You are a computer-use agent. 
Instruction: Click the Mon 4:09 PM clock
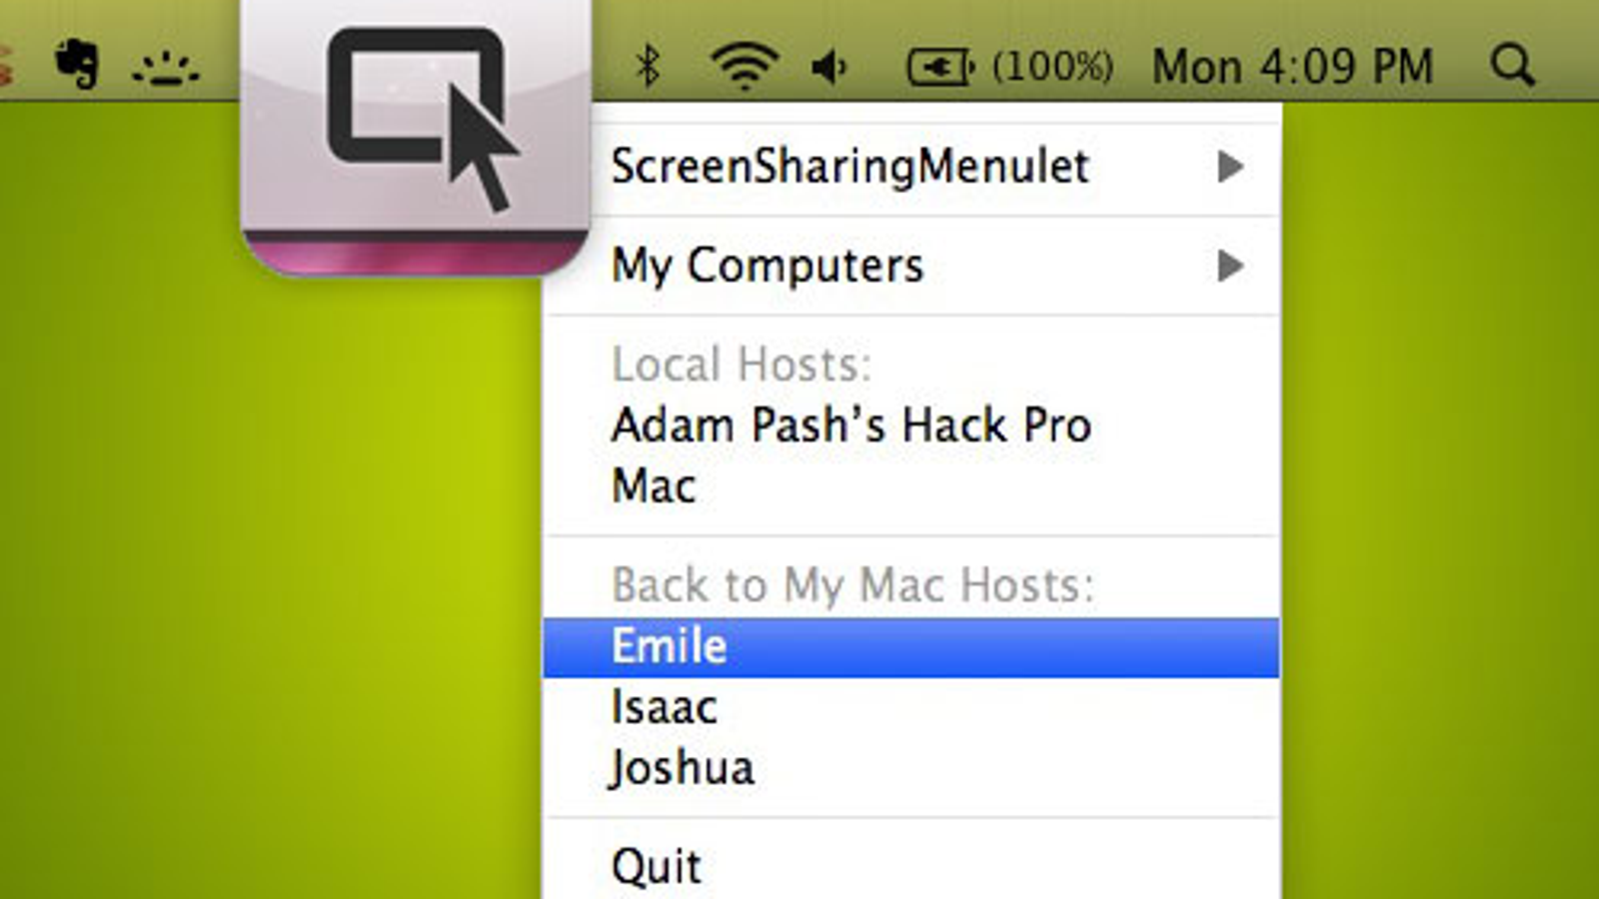1292,67
